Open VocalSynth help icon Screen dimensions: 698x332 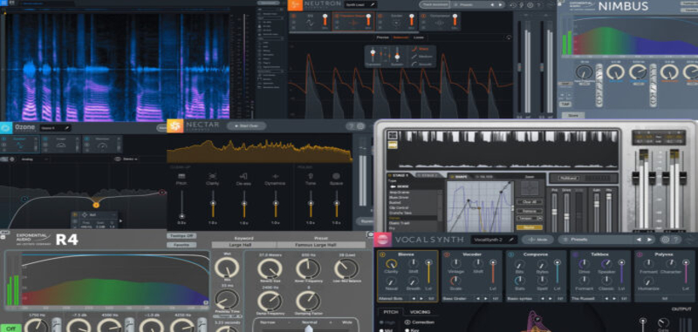point(674,239)
